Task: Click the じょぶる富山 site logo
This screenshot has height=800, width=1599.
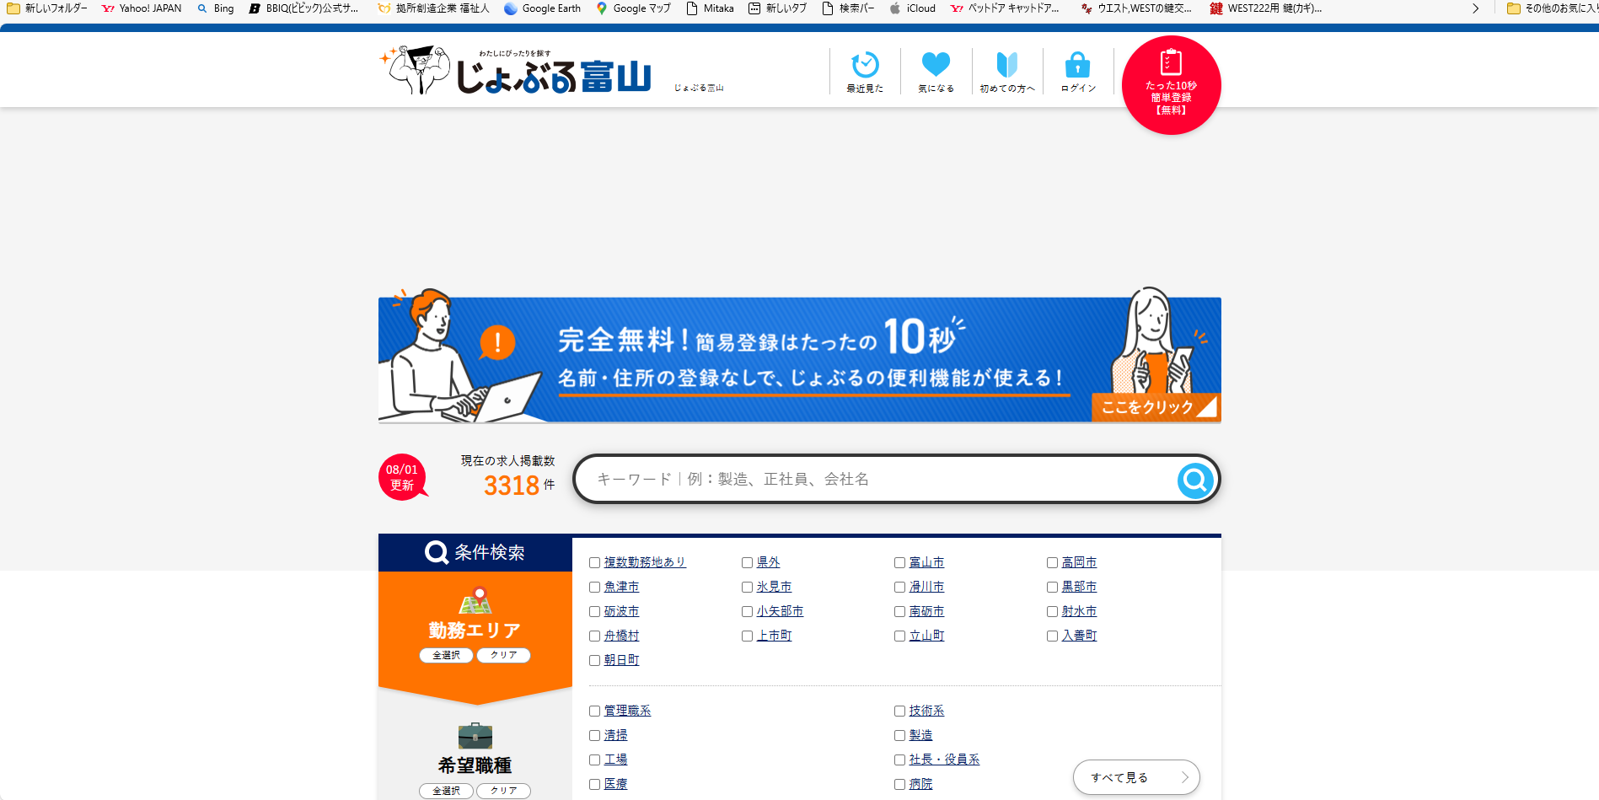Action: (518, 71)
